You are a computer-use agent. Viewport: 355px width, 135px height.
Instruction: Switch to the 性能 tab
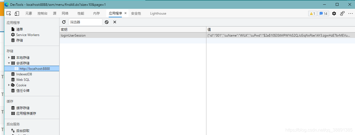tap(81, 13)
